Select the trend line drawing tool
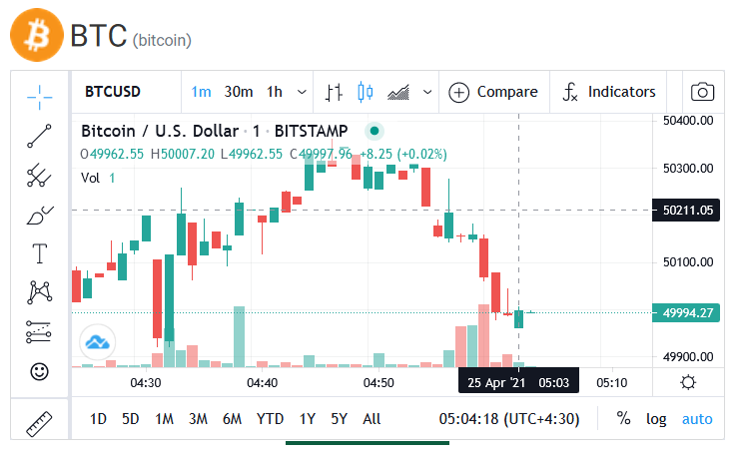 [40, 136]
